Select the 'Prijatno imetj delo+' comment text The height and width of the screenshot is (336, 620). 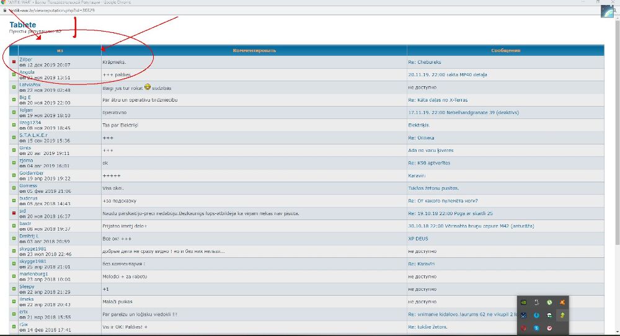(125, 226)
